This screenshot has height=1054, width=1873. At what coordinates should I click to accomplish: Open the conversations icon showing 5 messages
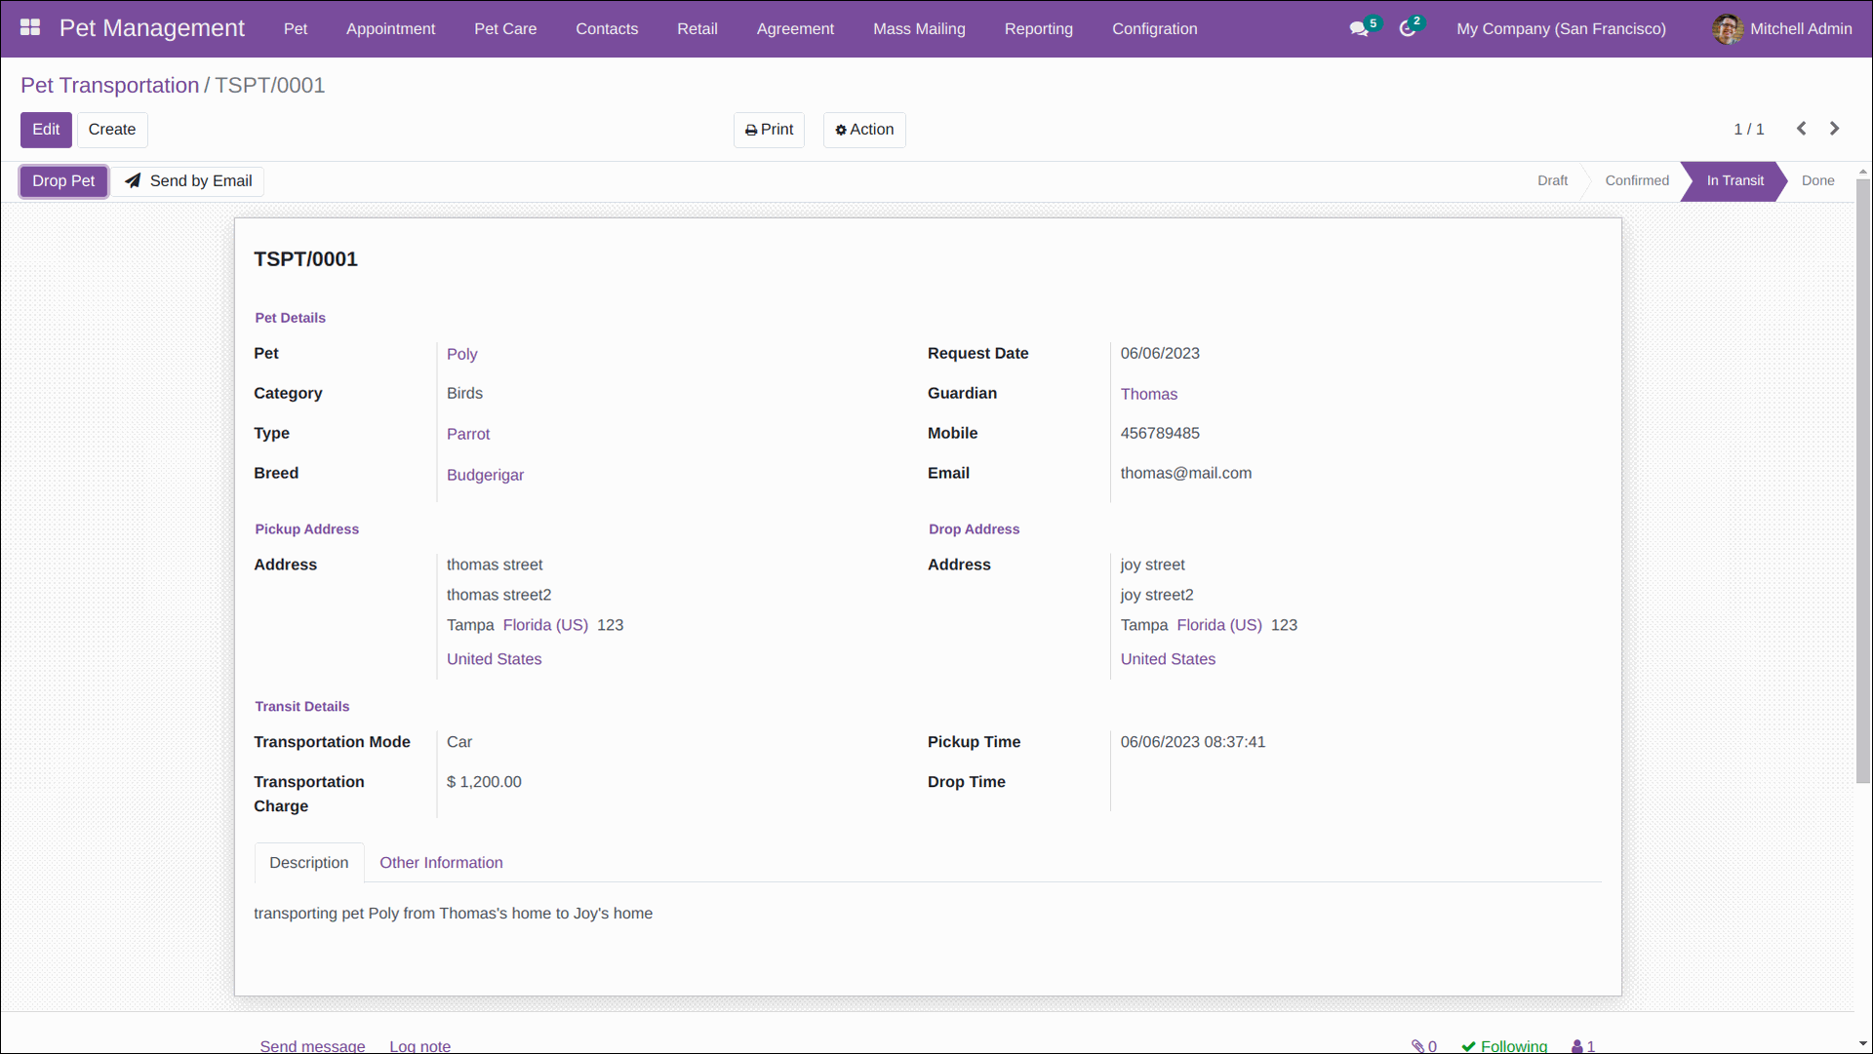(1358, 28)
